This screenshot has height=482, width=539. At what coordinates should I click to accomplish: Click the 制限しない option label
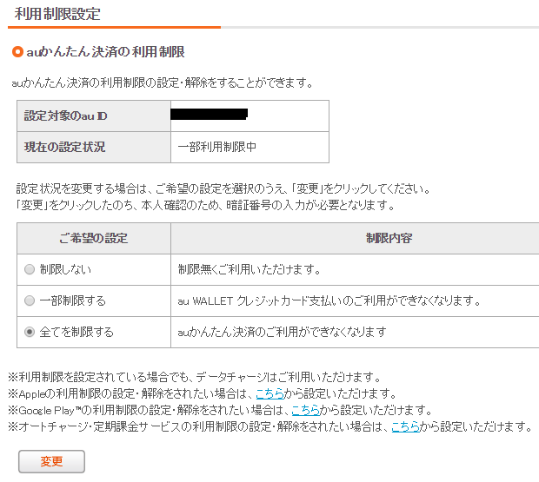(x=64, y=269)
